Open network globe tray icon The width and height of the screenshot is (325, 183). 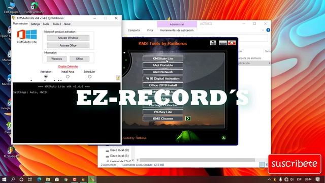tap(286, 179)
